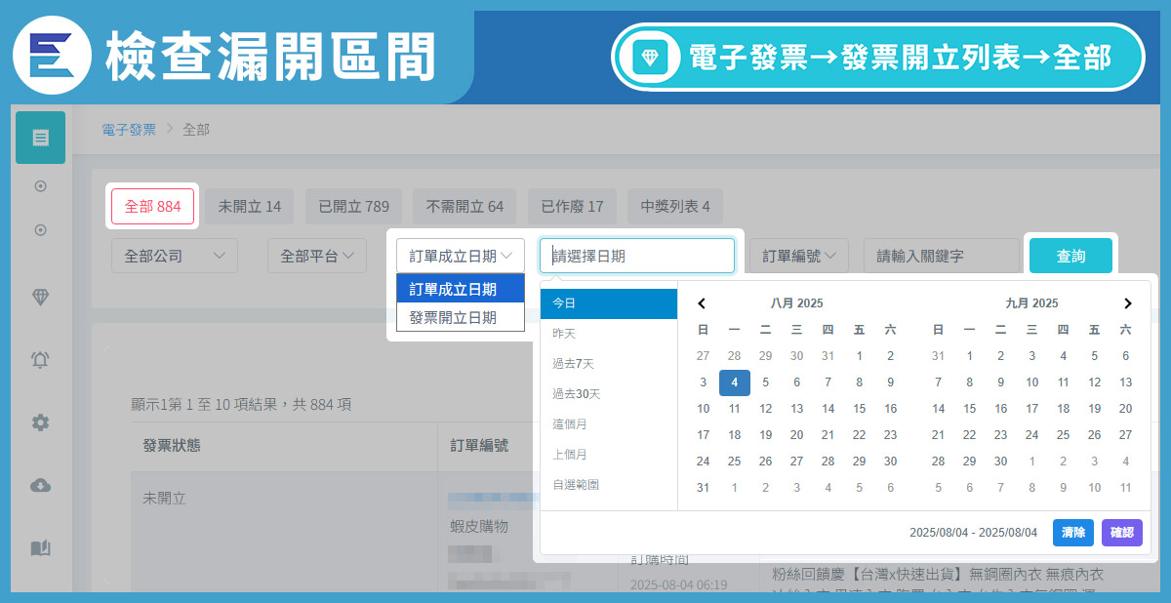1171x603 pixels.
Task: Pick August 15 in the calendar
Action: (859, 409)
